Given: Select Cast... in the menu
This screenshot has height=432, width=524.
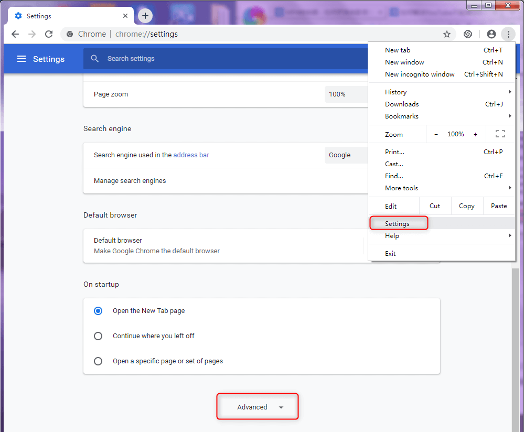Looking at the screenshot, I should [442, 164].
